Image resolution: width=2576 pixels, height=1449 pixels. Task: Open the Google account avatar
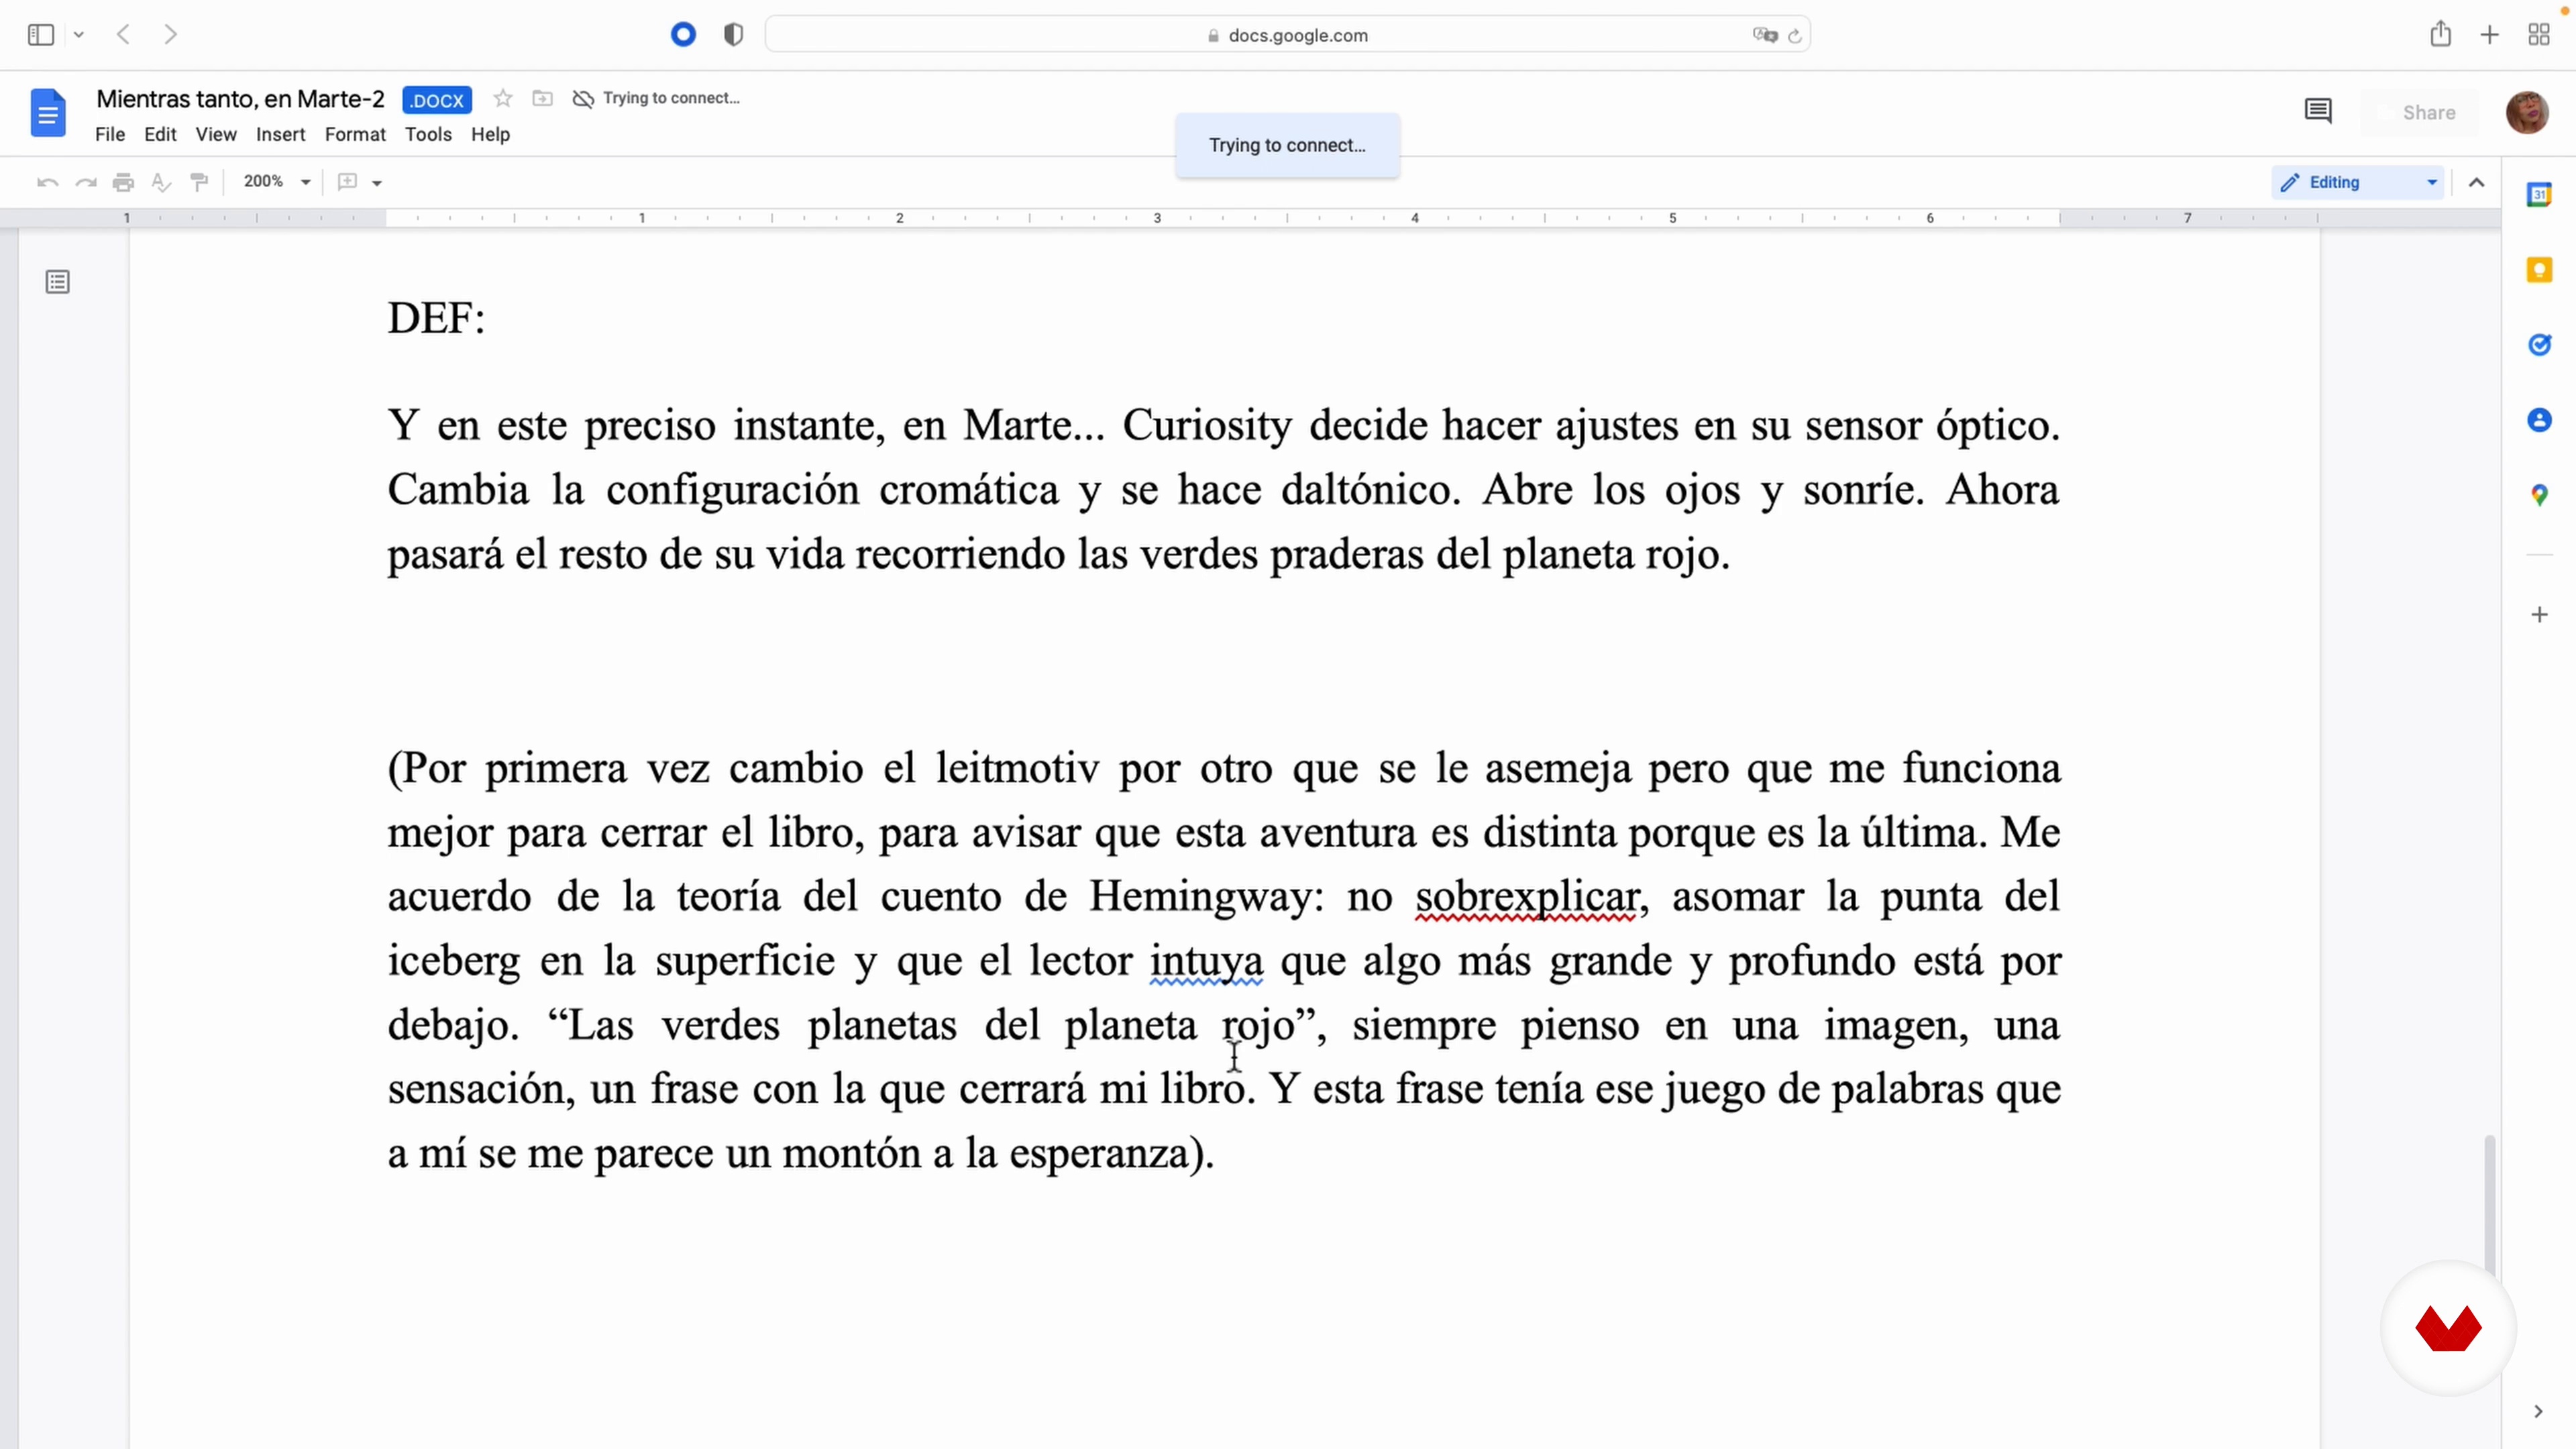2527,112
